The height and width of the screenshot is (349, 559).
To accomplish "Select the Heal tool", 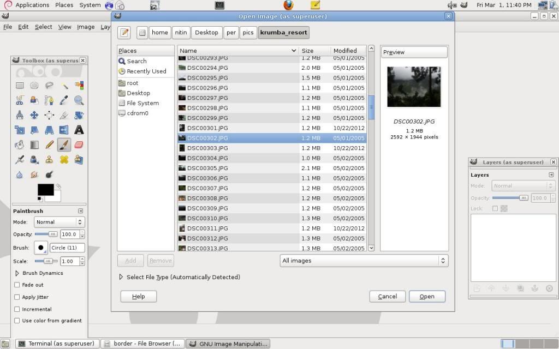I will 64,160.
